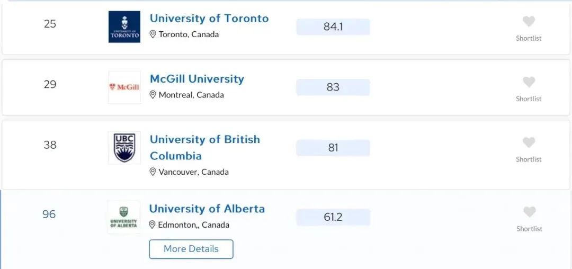The height and width of the screenshot is (269, 572).
Task: Select the 61.2 score box for Alberta
Action: (333, 217)
